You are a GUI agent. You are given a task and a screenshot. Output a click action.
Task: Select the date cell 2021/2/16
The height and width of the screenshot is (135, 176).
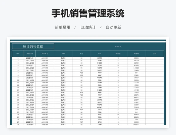(x=30, y=60)
